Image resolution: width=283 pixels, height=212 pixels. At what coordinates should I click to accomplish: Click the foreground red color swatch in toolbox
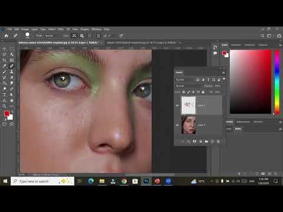click(x=6, y=114)
